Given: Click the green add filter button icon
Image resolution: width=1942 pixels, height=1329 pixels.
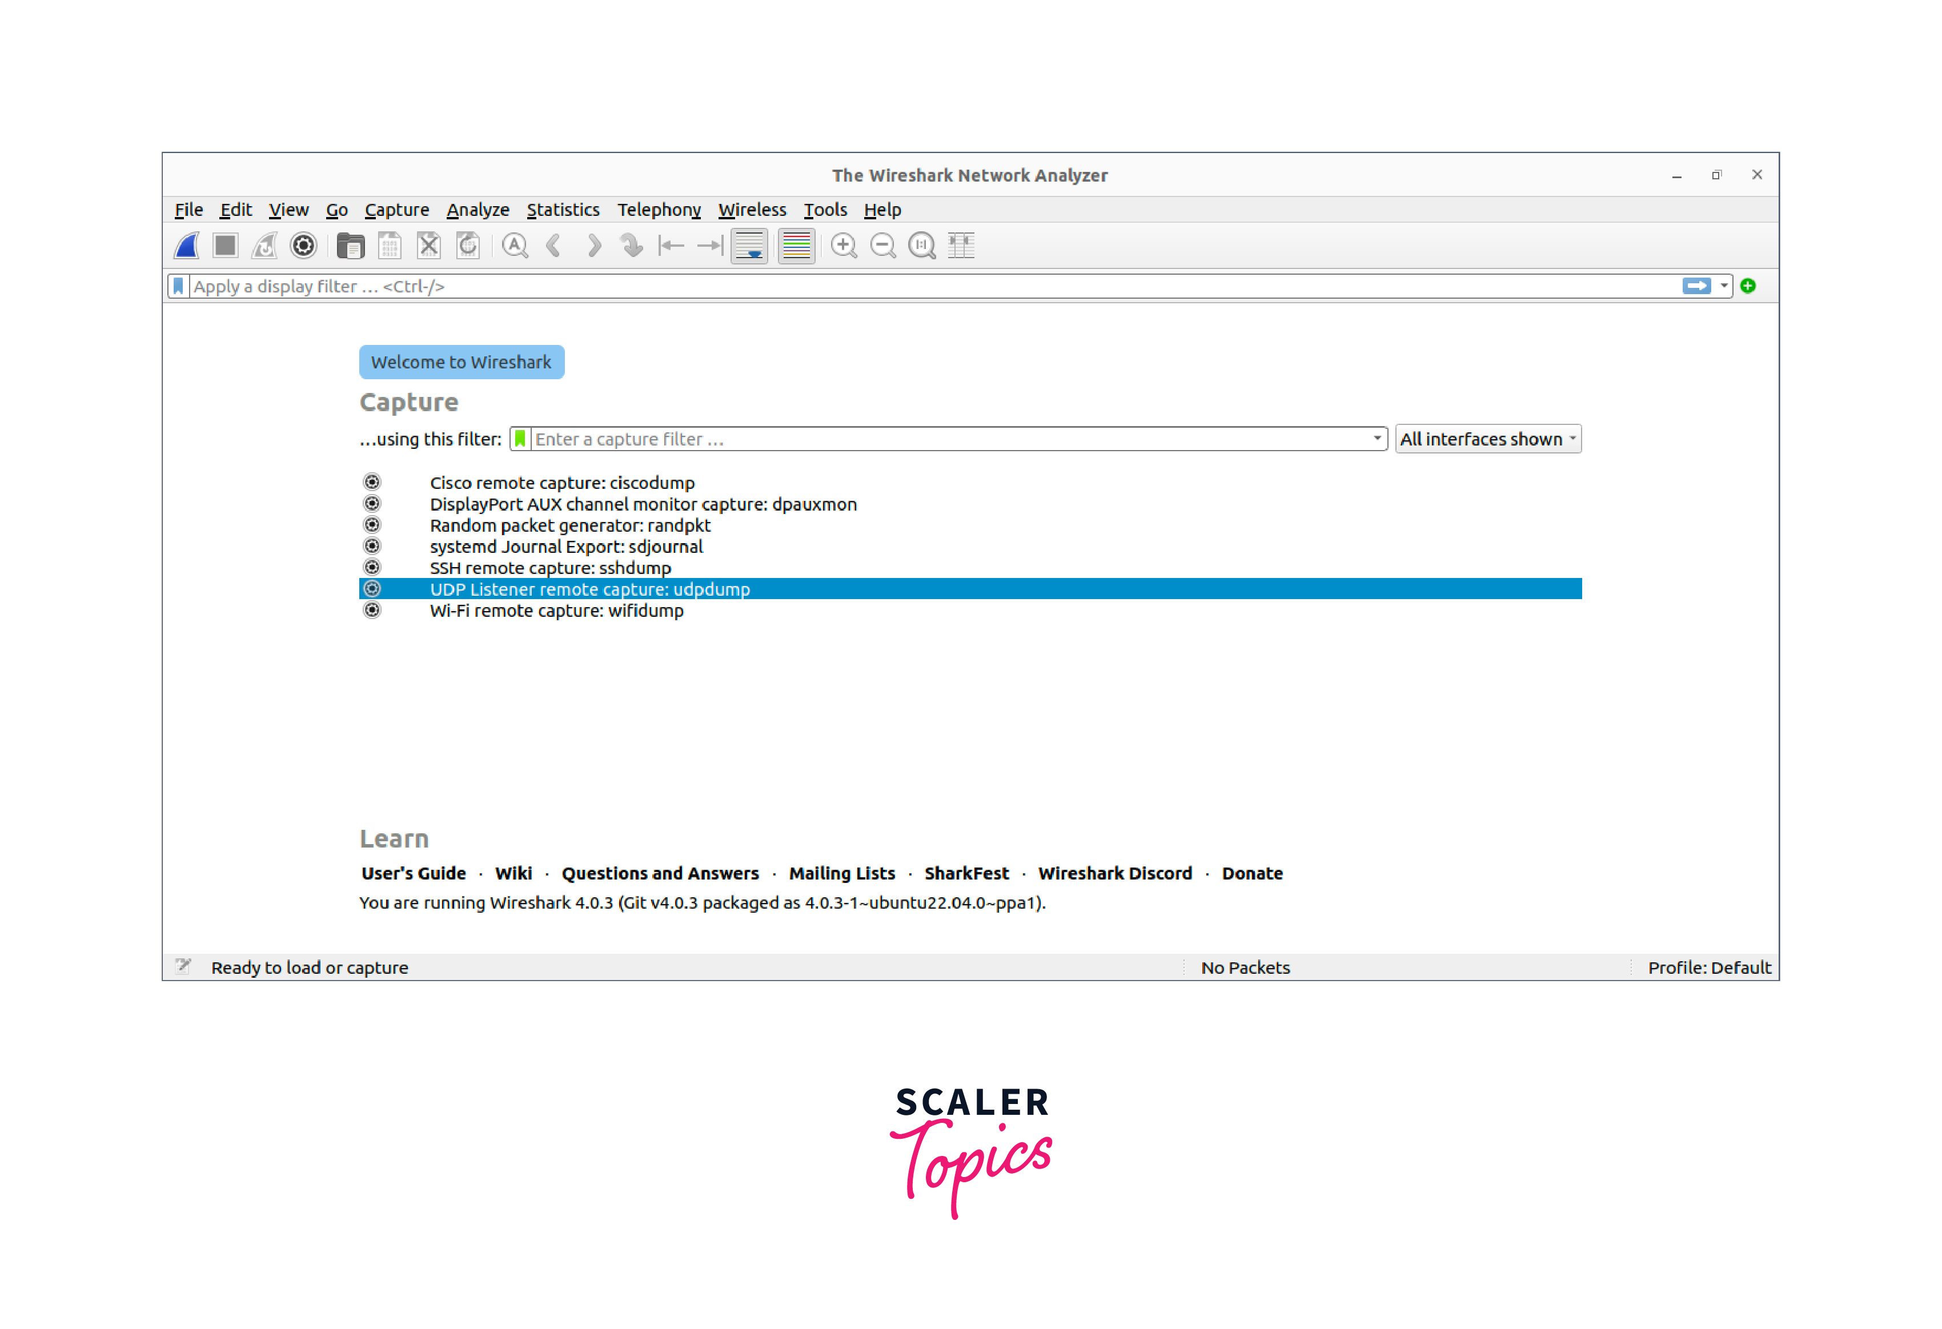Looking at the screenshot, I should coord(1748,287).
